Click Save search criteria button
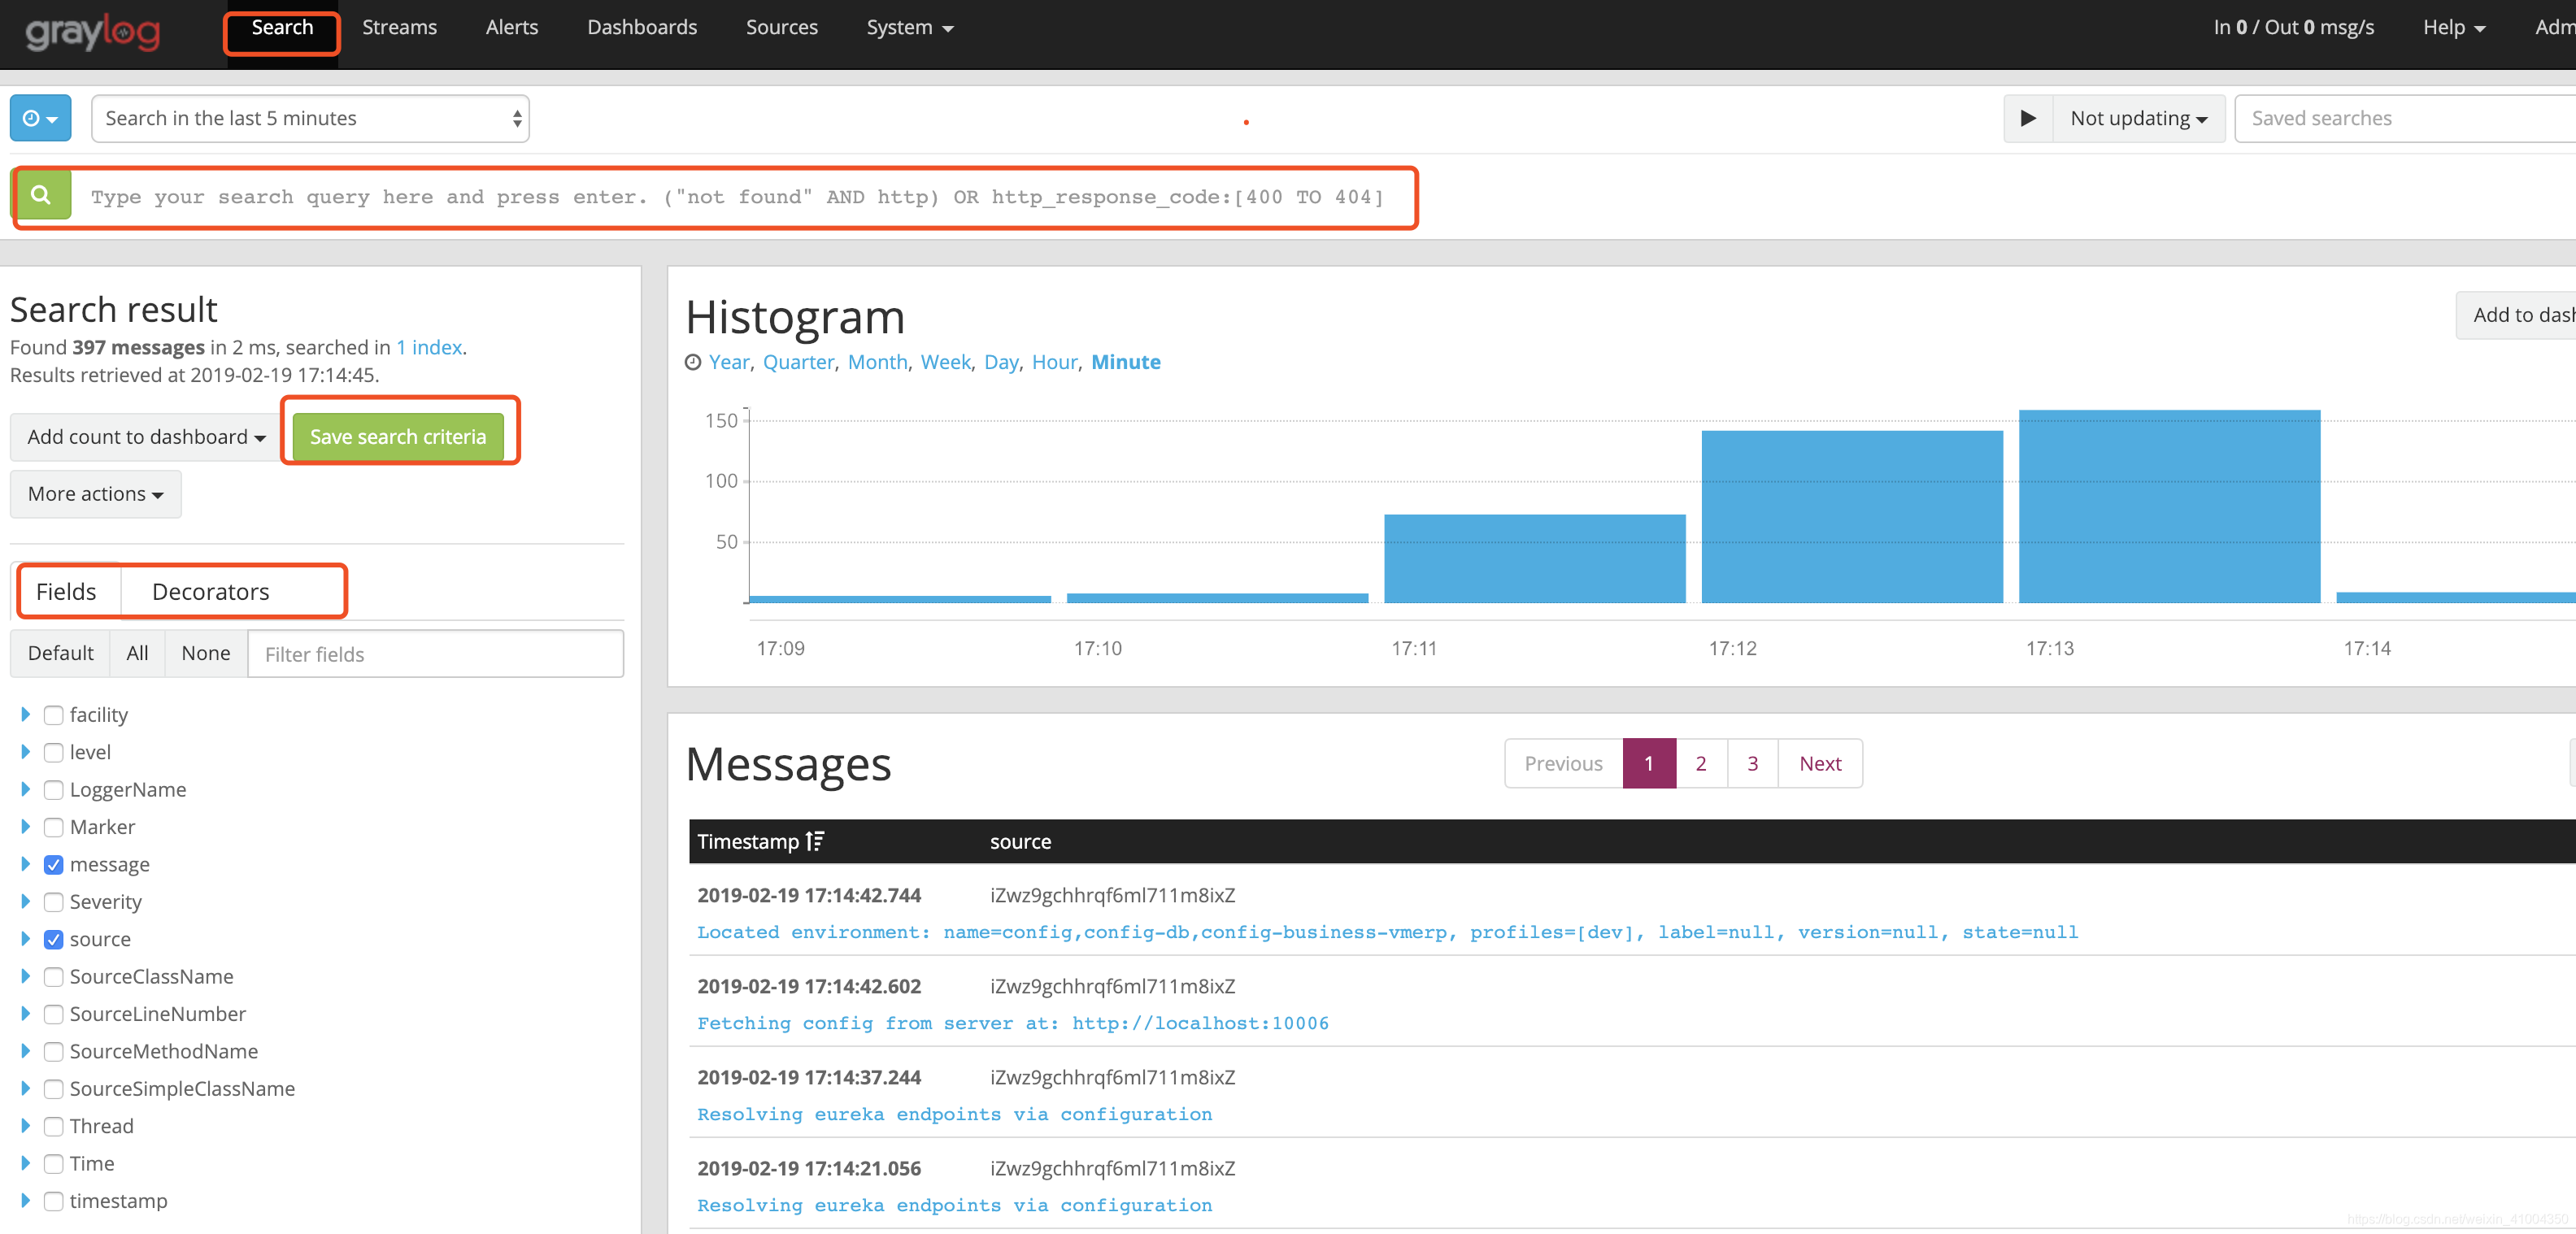Screen dimensions: 2576x1234 tap(397, 437)
